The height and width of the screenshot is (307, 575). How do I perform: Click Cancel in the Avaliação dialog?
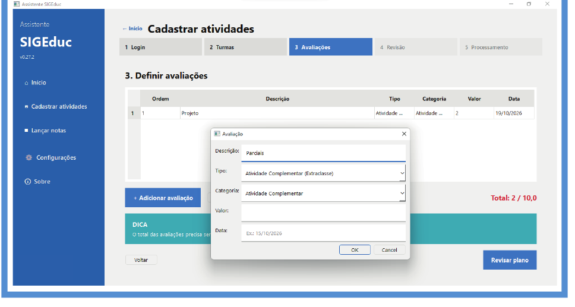coord(390,250)
